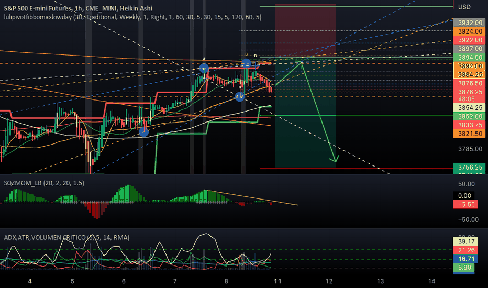The width and height of the screenshot is (488, 288).
Task: Click the USD currency label
Action: click(x=464, y=7)
